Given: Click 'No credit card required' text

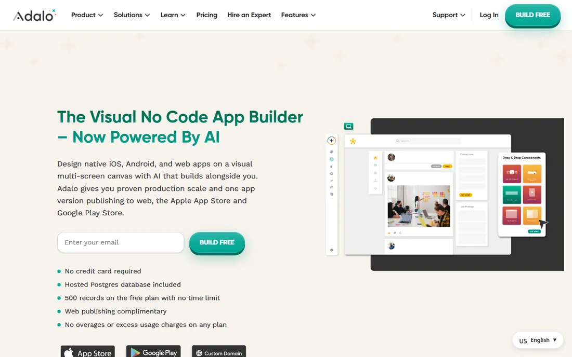Looking at the screenshot, I should coord(103,271).
